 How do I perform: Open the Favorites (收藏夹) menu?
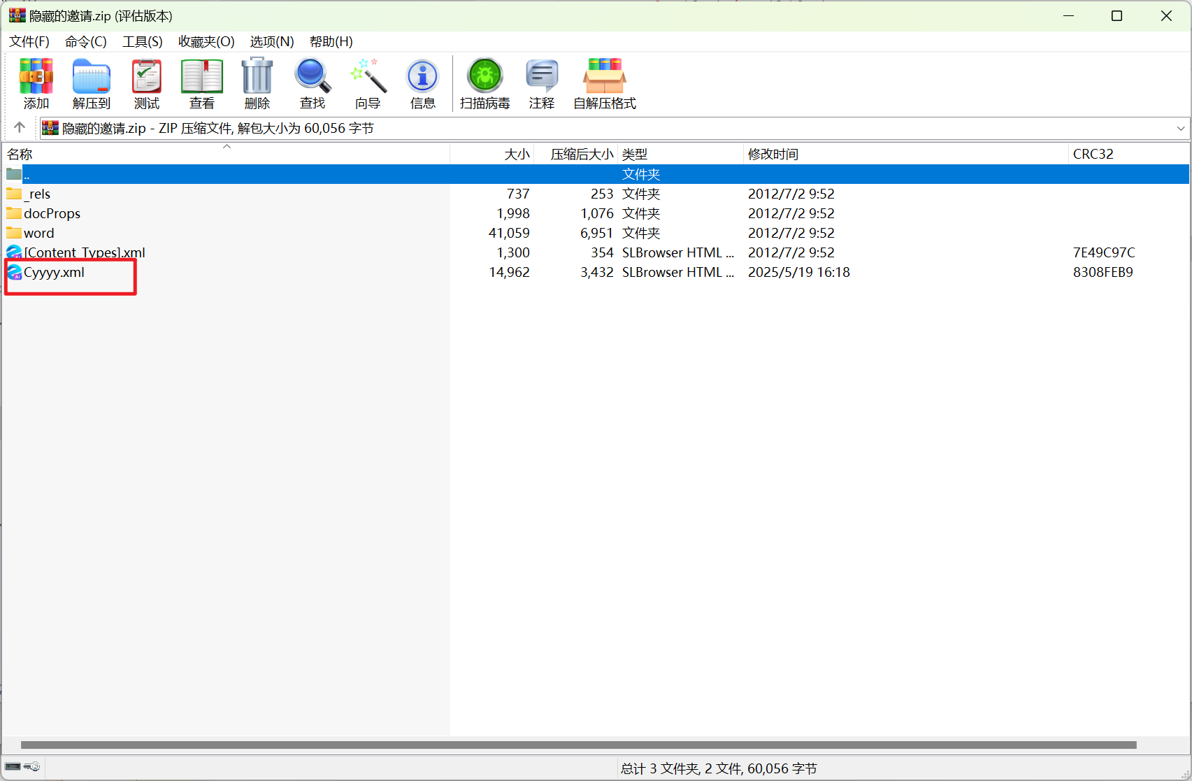tap(206, 42)
